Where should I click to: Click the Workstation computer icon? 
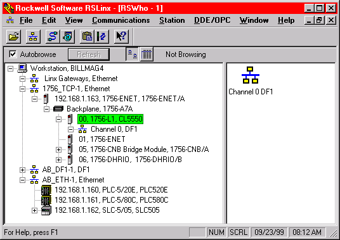[x=22, y=68]
